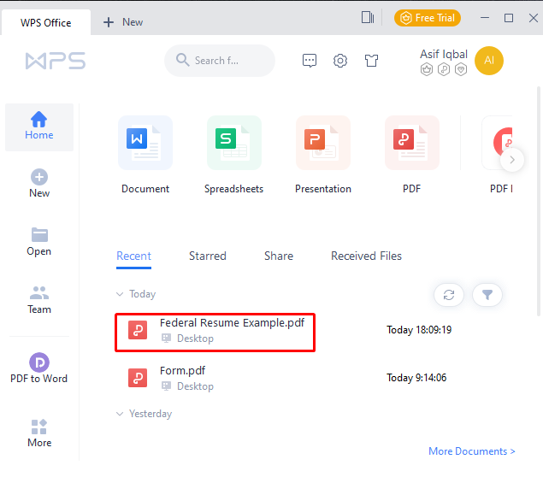Go to the Team sidebar section

tap(39, 299)
